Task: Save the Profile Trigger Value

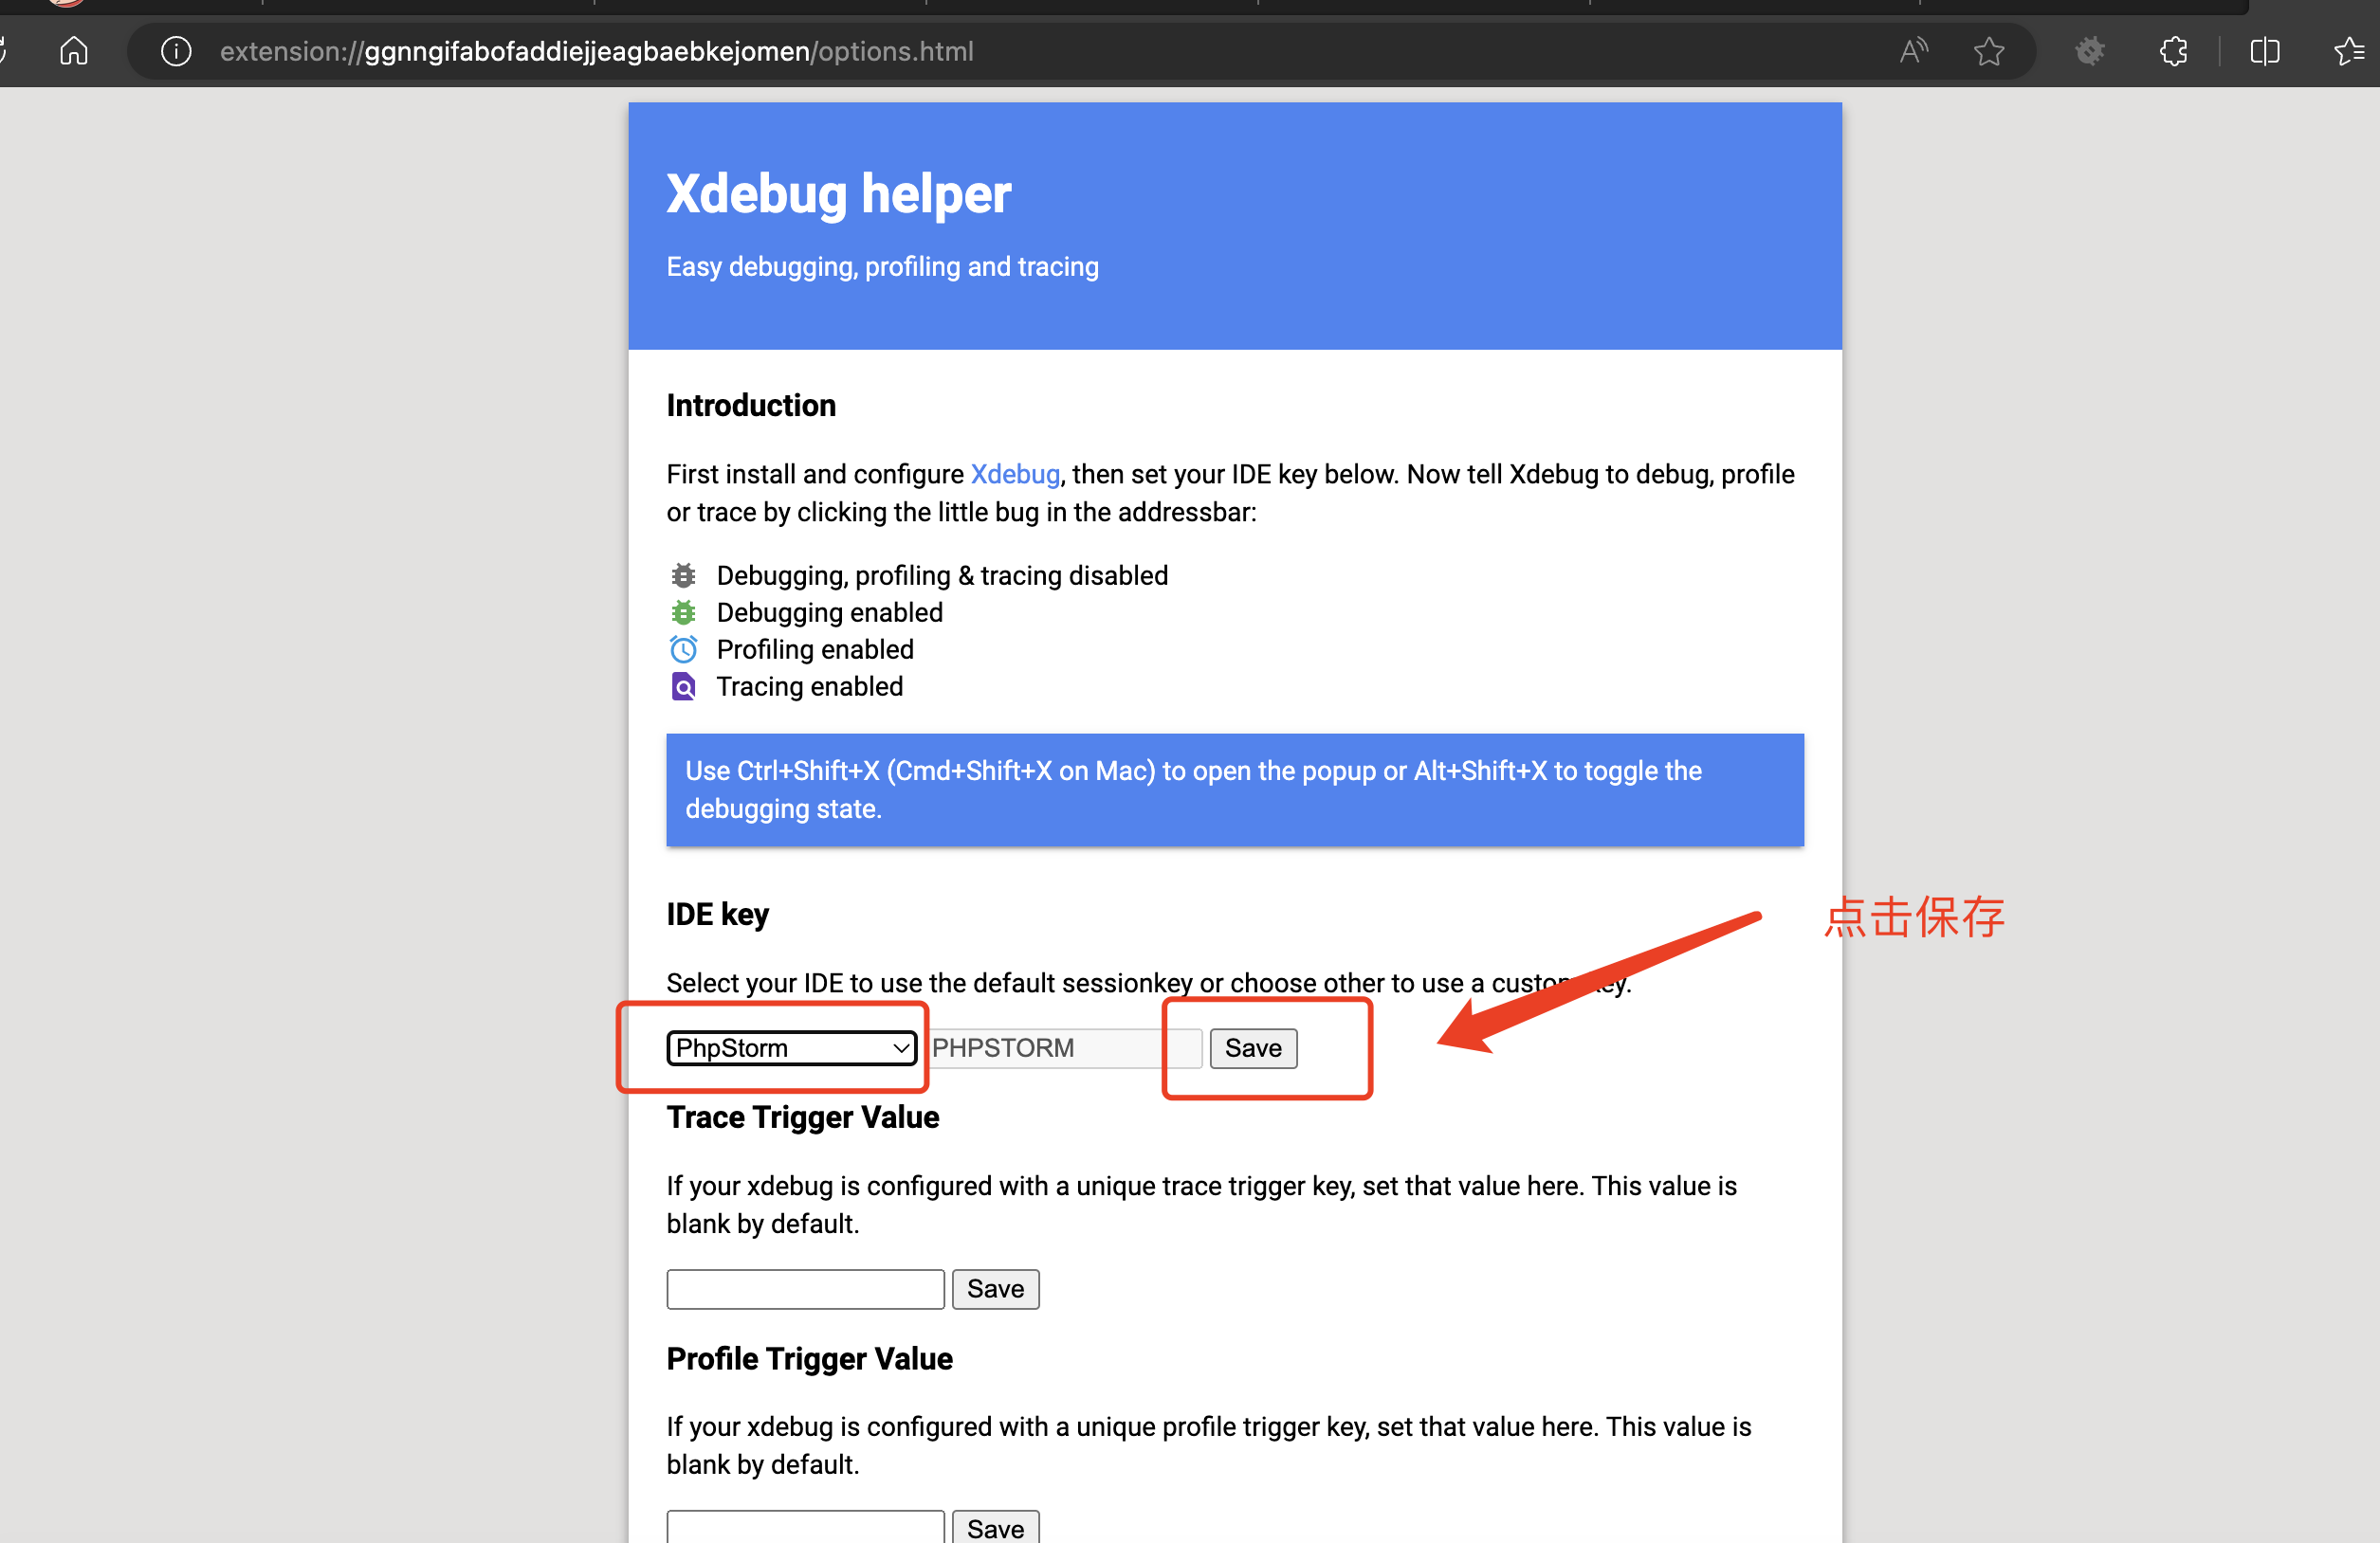Action: [994, 1527]
